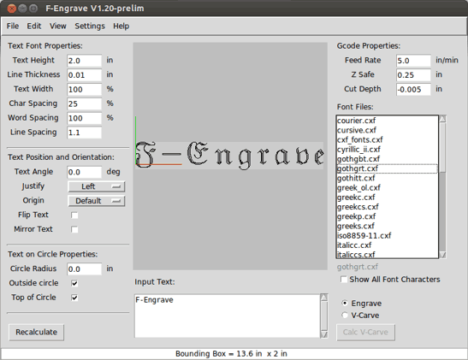
Task: Click the font files scrollbar thumb
Action: pyautogui.click(x=442, y=147)
